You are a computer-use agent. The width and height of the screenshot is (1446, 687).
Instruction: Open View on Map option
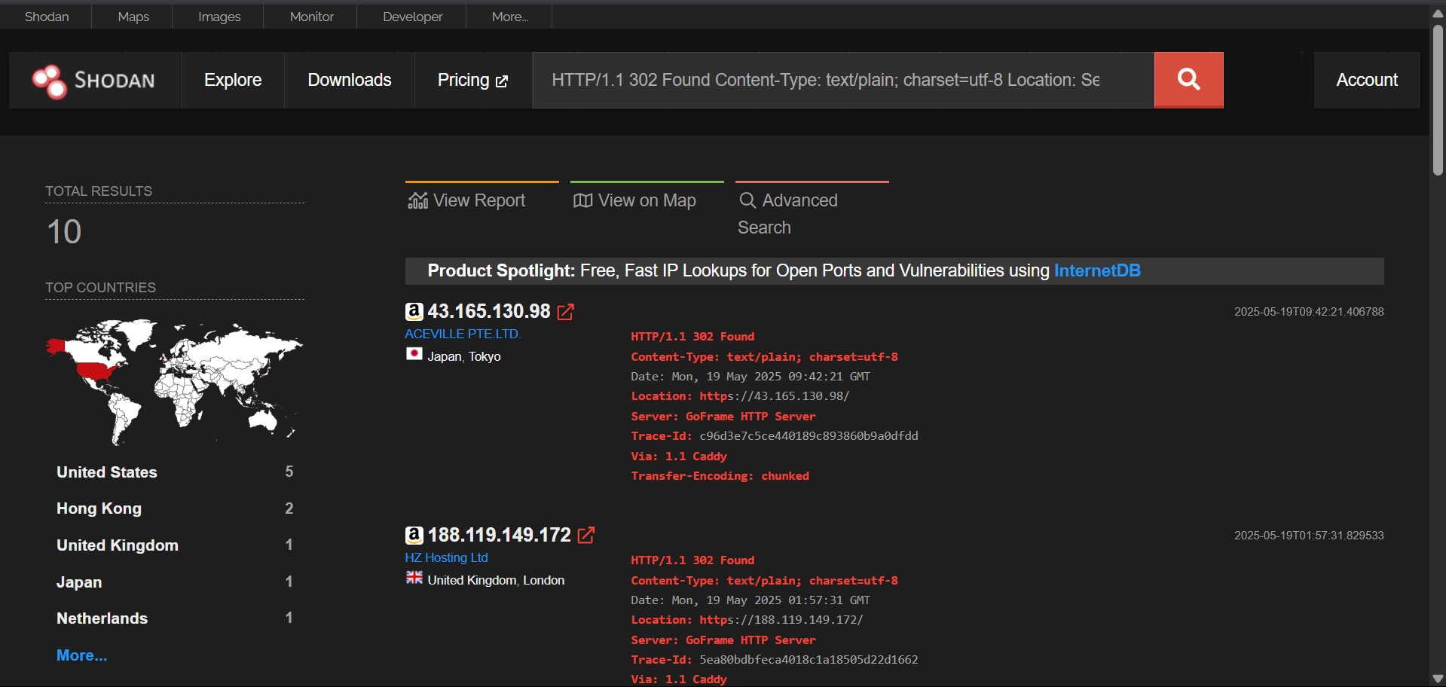(634, 200)
